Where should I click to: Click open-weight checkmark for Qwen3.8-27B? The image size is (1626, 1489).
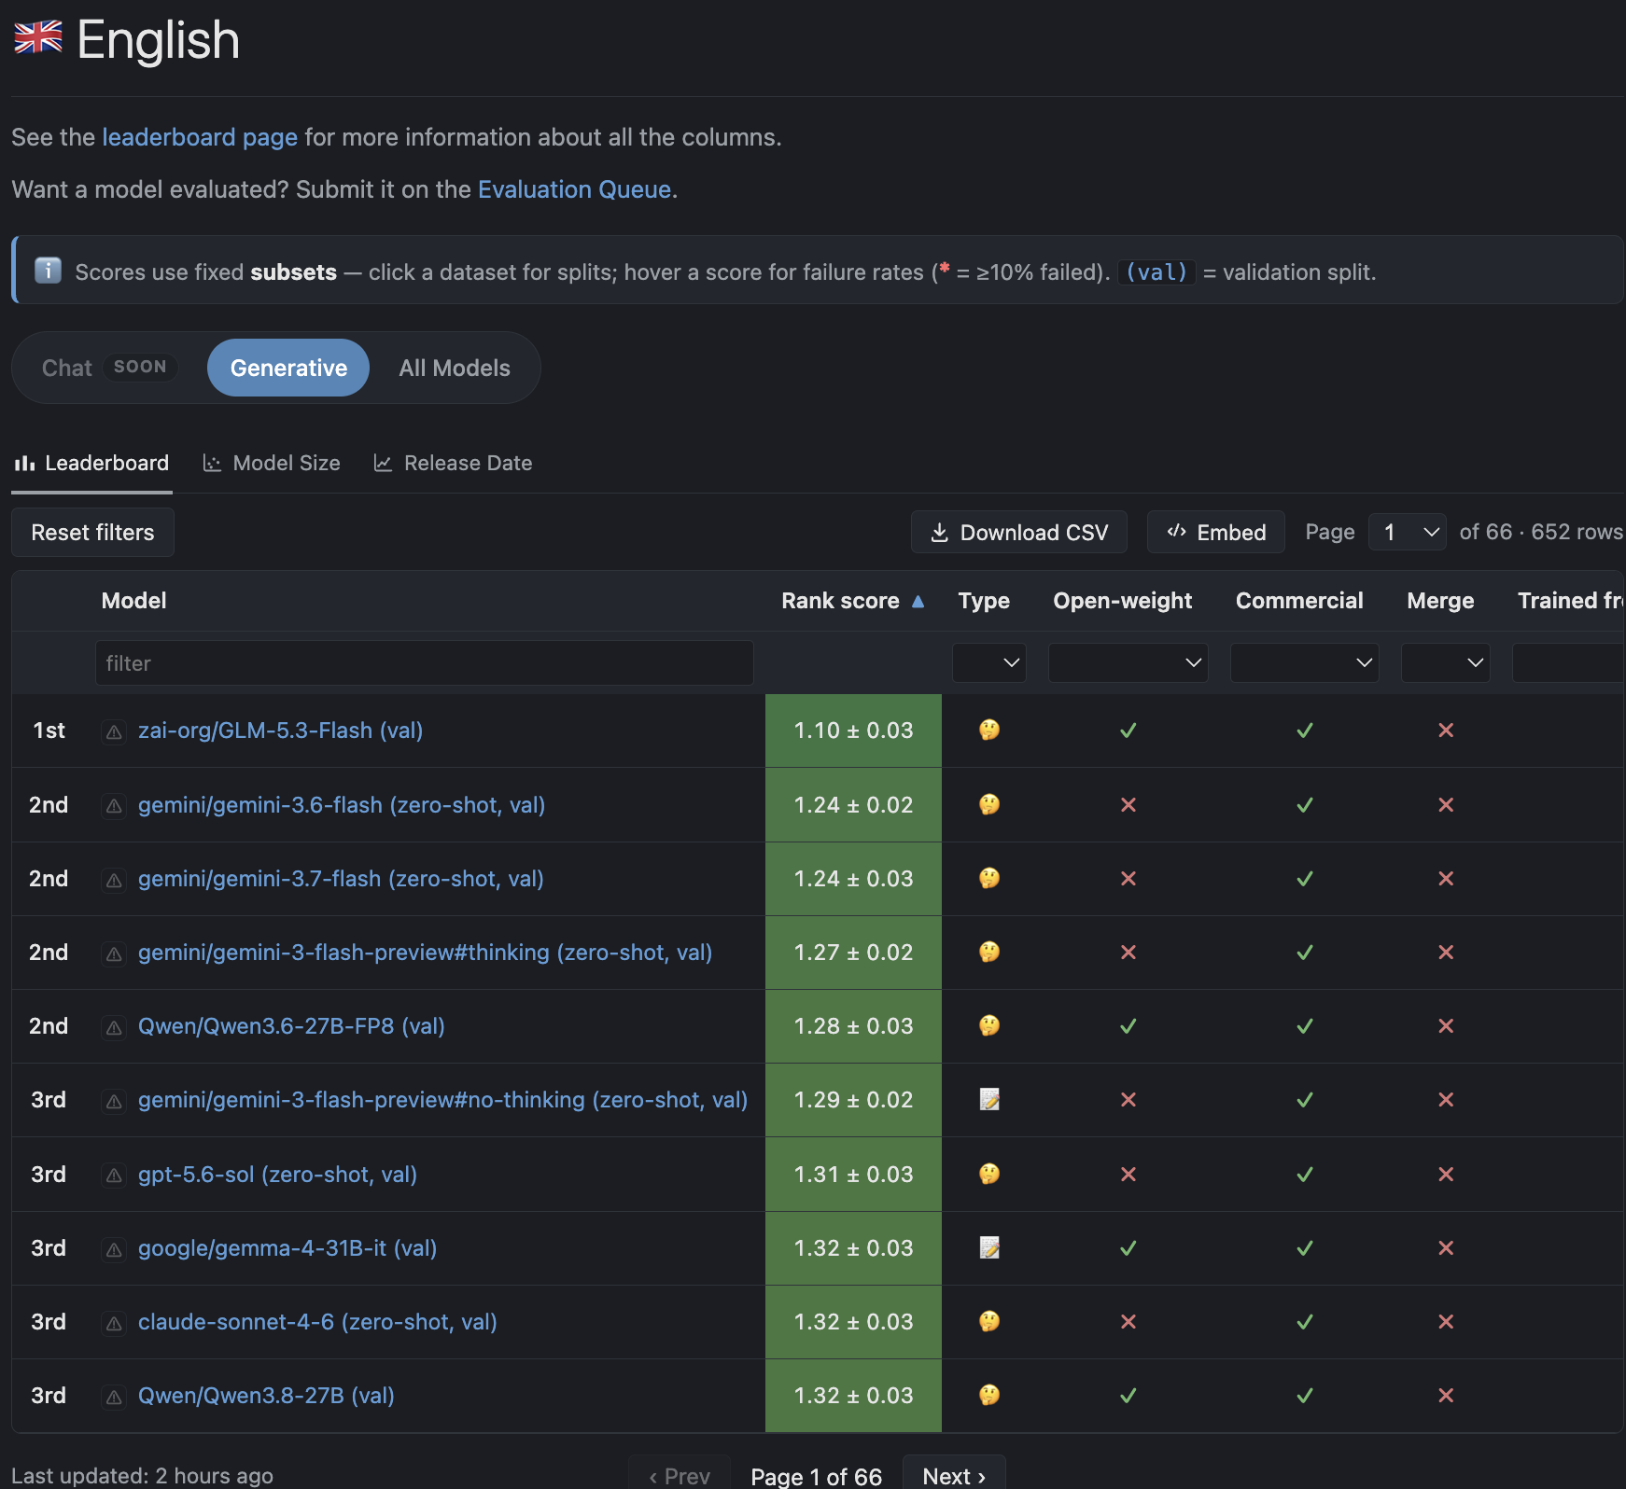pyautogui.click(x=1128, y=1396)
